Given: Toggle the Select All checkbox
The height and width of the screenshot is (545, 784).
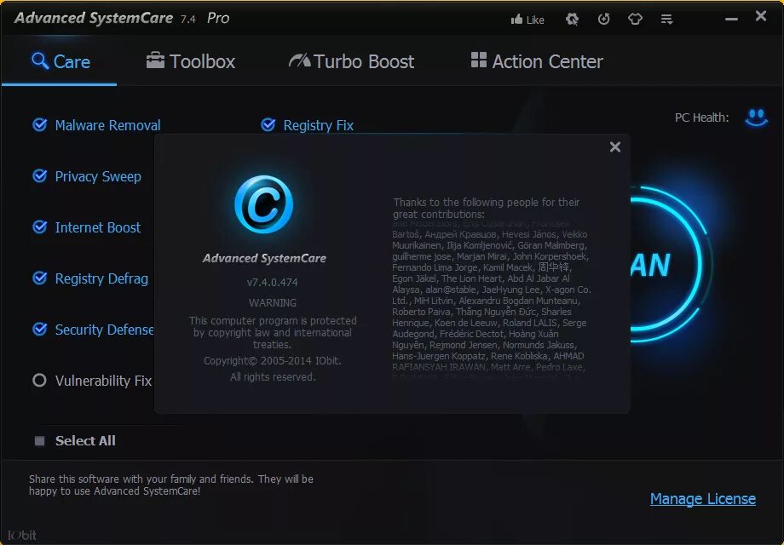Looking at the screenshot, I should pyautogui.click(x=39, y=440).
